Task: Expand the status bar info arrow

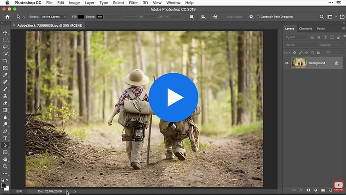Action: coord(75,191)
